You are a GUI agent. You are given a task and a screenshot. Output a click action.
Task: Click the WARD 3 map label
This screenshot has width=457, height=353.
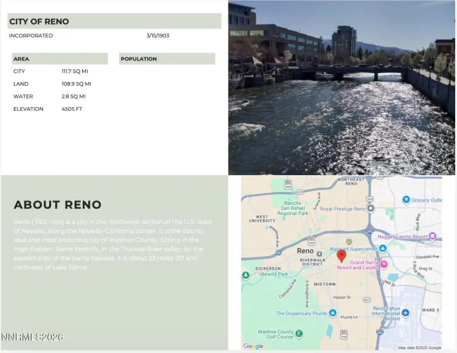430,310
